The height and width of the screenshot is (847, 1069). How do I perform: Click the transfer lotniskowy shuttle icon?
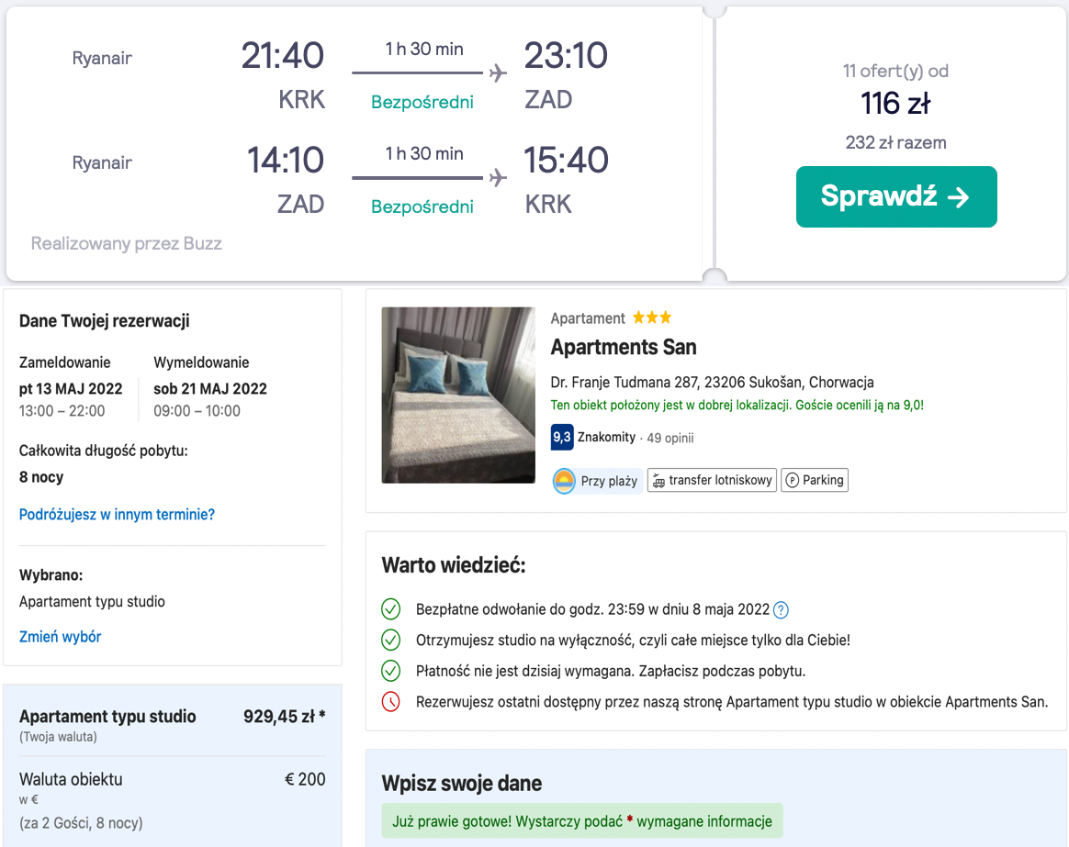(x=658, y=480)
